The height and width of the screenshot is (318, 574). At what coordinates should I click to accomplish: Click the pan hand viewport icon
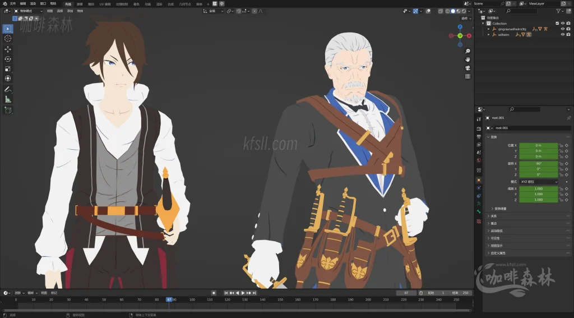[x=467, y=59]
